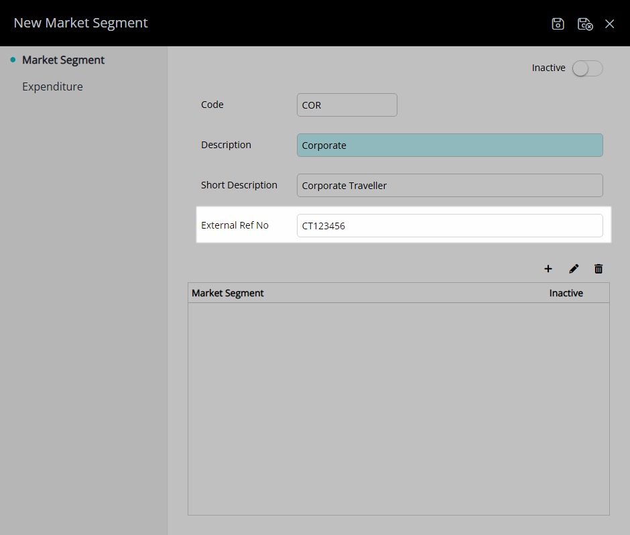Click the Inactive column header
Viewport: 630px width, 535px height.
(566, 293)
